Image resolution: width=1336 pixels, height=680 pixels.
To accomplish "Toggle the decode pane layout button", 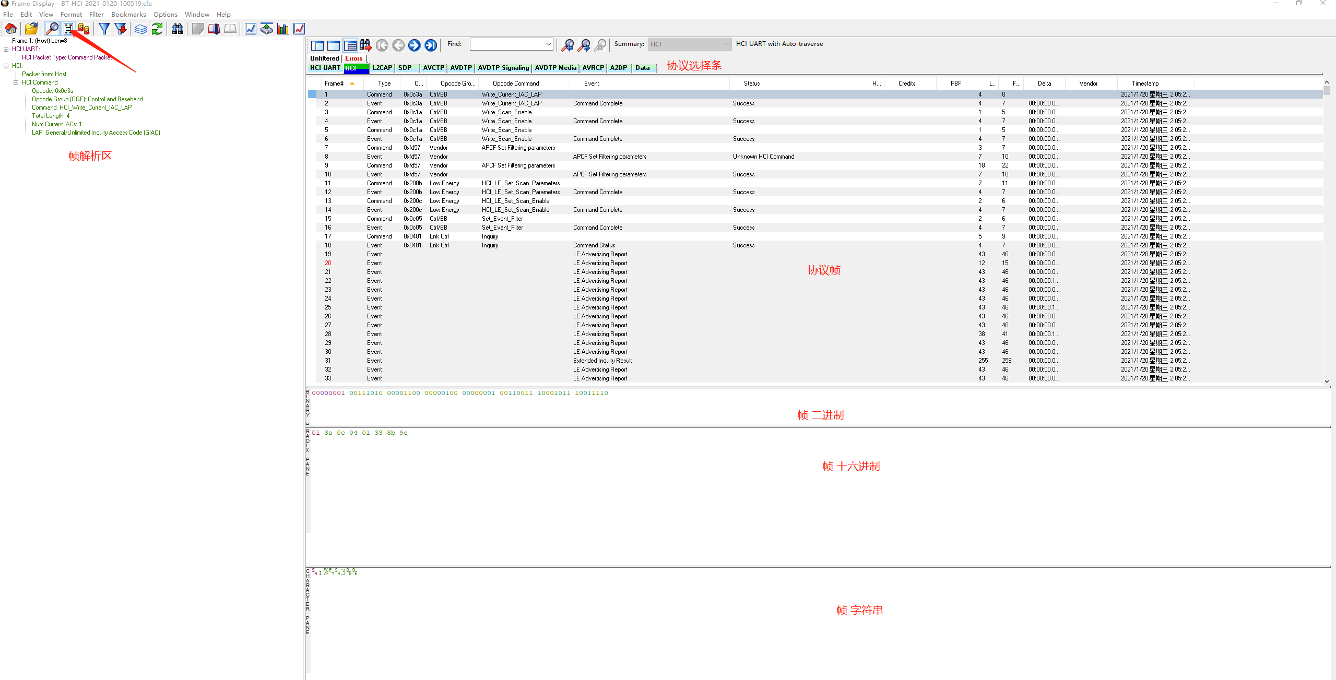I will (317, 45).
